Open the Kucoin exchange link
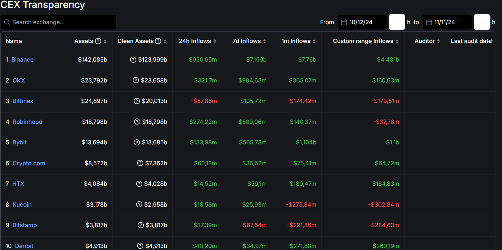The height and width of the screenshot is (250, 502). (22, 205)
